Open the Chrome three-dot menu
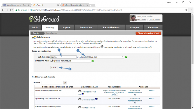This screenshot has width=194, height=109. [x=191, y=10]
